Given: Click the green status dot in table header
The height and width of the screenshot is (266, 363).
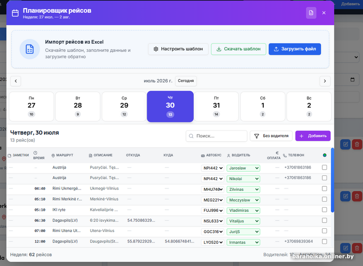Looking at the screenshot, I should point(324,155).
